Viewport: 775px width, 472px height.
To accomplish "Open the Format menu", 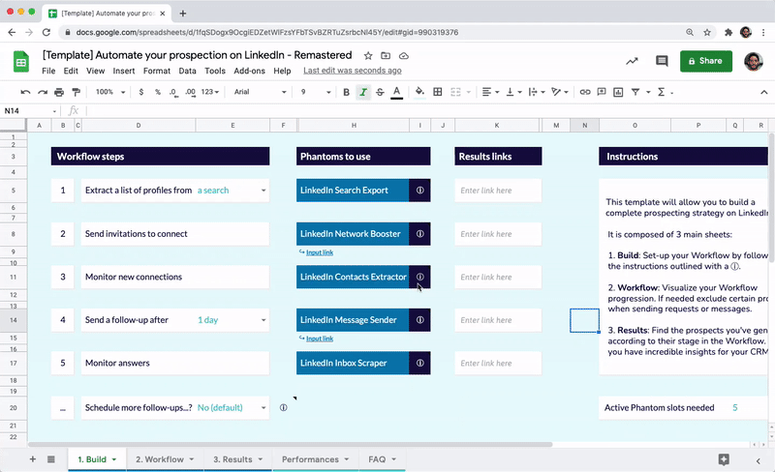I will click(156, 71).
